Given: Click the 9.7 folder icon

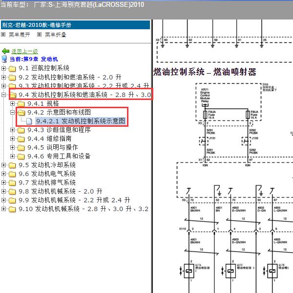Looking at the screenshot, I should [x=12, y=183].
